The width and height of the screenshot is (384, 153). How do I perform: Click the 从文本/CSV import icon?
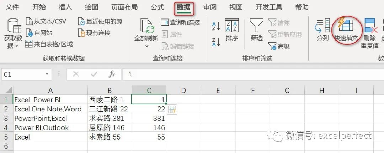30,21
